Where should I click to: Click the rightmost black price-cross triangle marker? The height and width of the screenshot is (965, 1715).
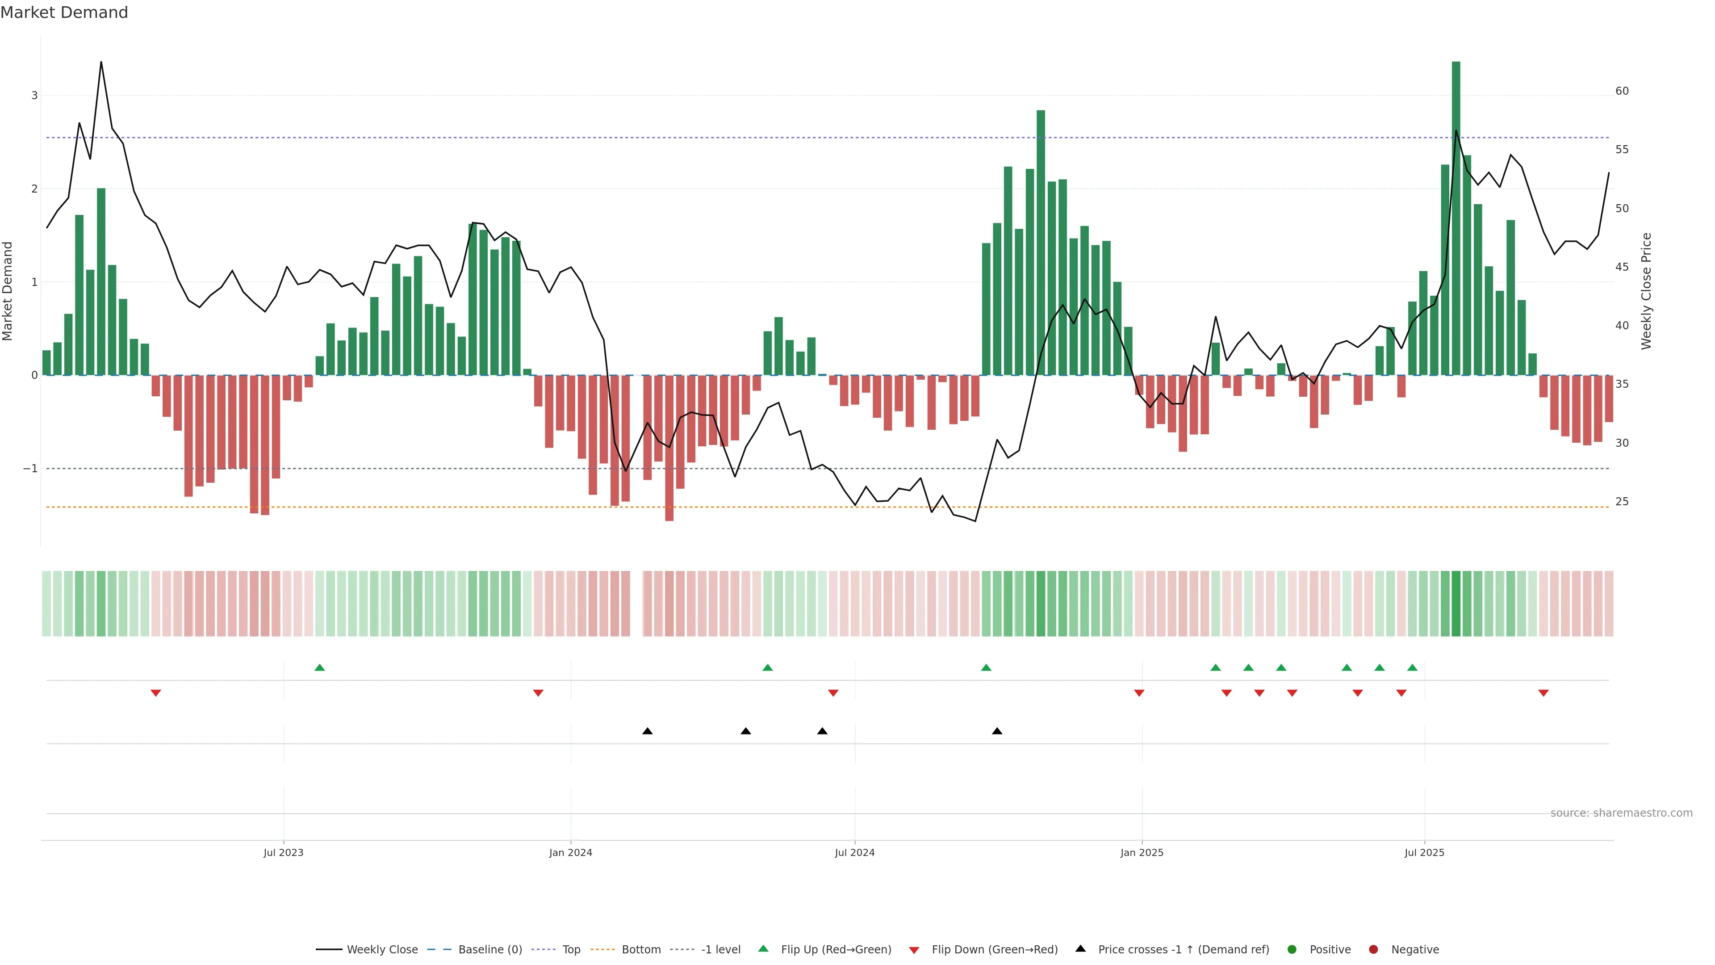[x=997, y=731]
